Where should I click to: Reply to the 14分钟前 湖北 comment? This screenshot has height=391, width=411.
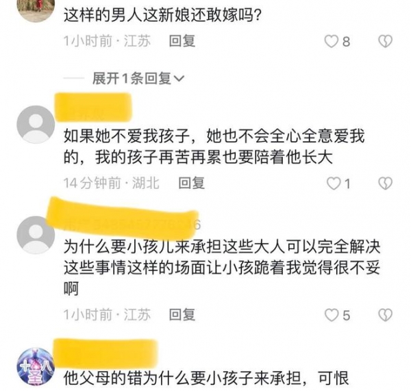pyautogui.click(x=191, y=184)
